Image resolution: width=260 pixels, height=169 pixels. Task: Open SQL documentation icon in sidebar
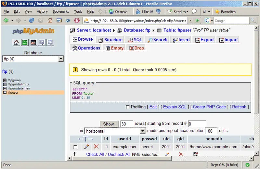(x=50, y=43)
